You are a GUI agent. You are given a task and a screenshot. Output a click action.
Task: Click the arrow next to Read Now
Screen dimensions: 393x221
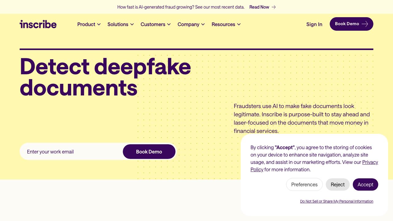(x=274, y=7)
